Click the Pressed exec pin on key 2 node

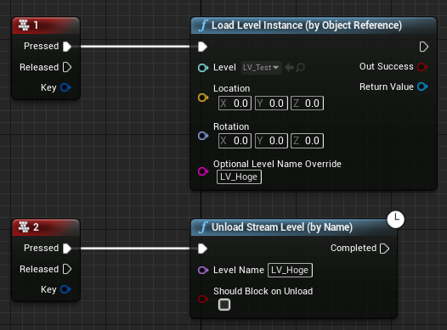point(67,249)
